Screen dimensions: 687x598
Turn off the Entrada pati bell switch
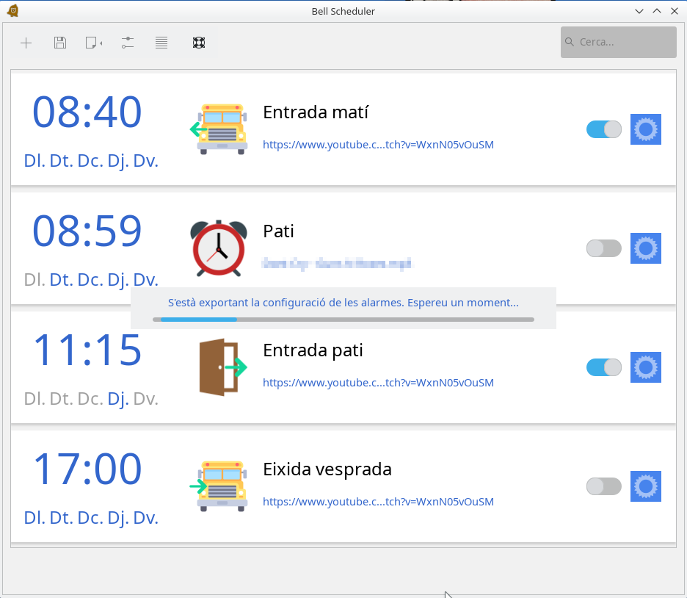pyautogui.click(x=603, y=367)
